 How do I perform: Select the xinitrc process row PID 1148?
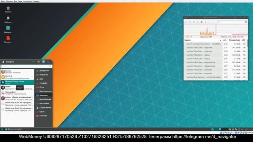215,44
